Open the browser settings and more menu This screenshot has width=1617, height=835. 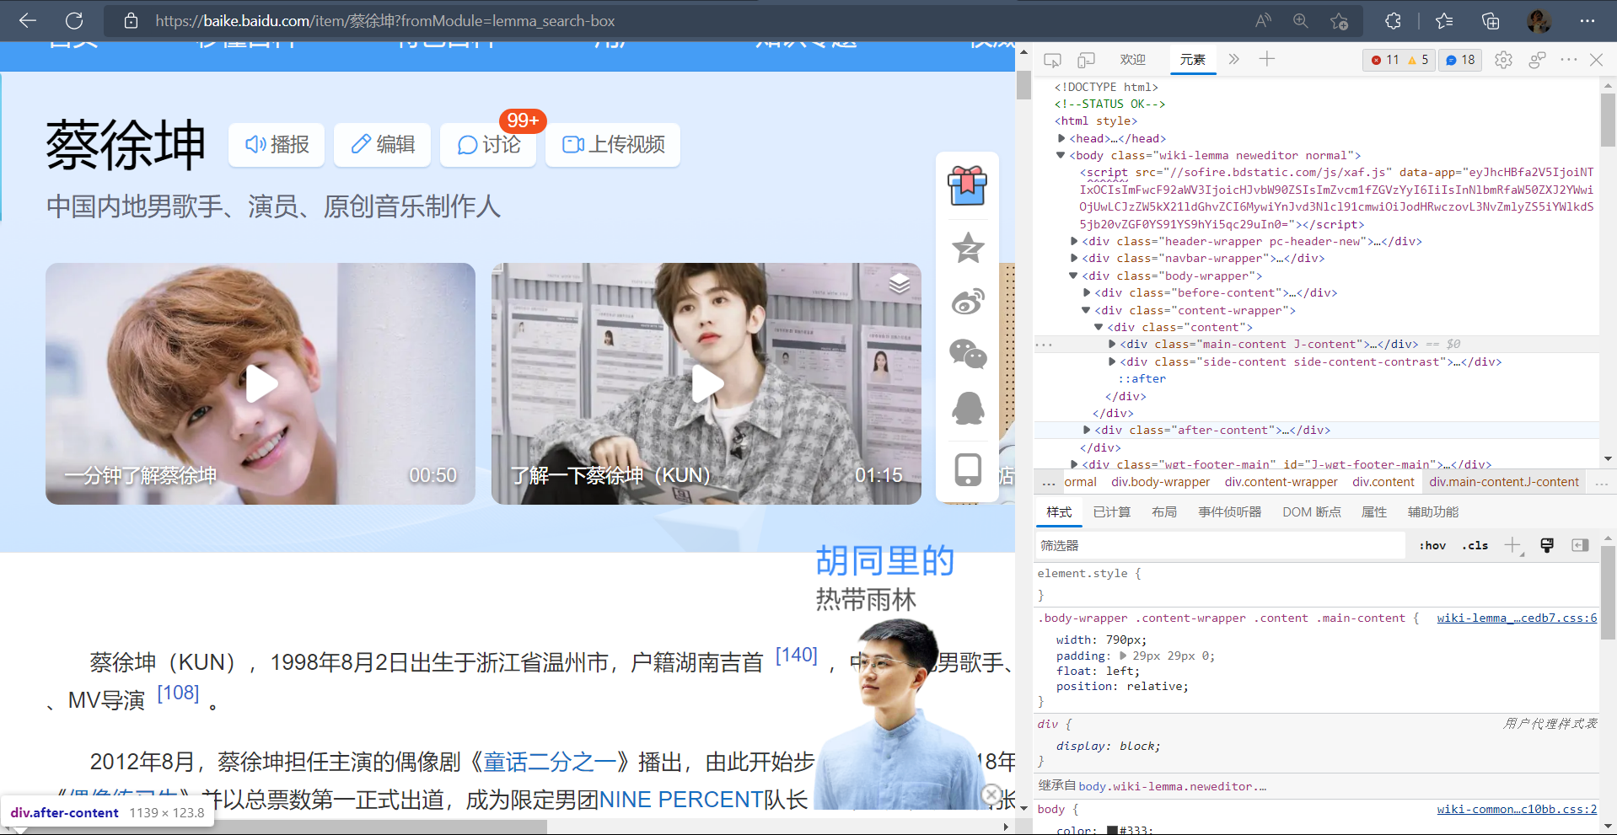pos(1587,20)
